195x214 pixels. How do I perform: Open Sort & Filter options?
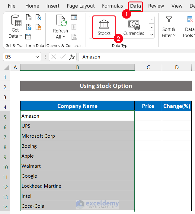pyautogui.click(x=169, y=27)
